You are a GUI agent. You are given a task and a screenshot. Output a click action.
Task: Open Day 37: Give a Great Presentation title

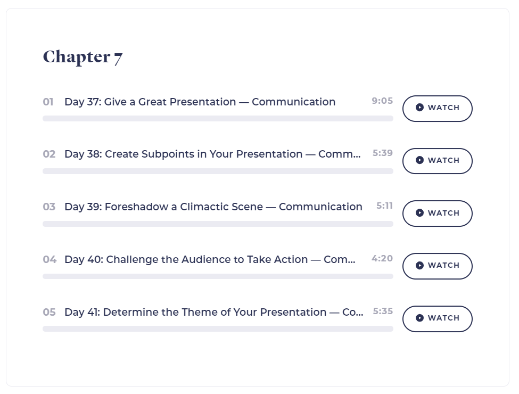200,102
